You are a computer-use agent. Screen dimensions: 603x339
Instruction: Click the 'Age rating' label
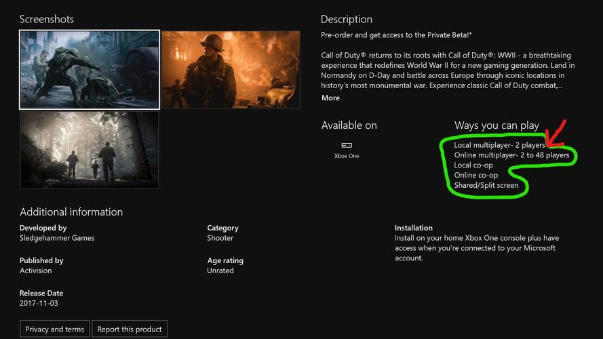point(225,260)
